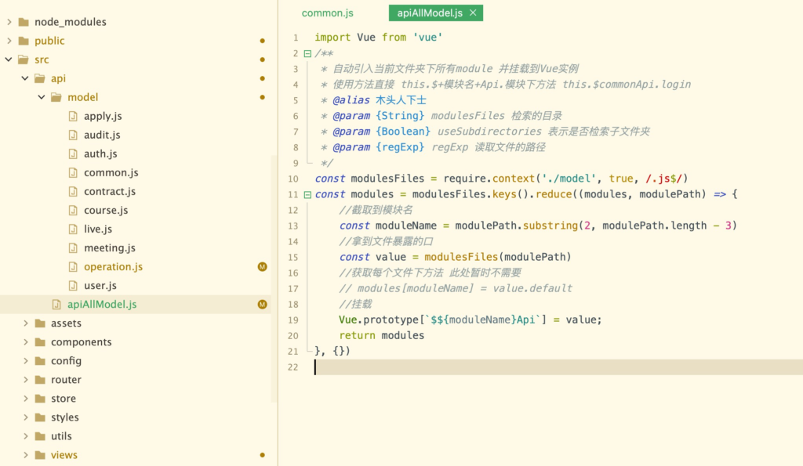
Task: Open auth.js from the file tree
Action: [100, 154]
